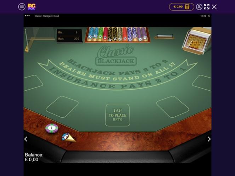Click the card dealing shoe
The height and width of the screenshot is (176, 235).
197,40
